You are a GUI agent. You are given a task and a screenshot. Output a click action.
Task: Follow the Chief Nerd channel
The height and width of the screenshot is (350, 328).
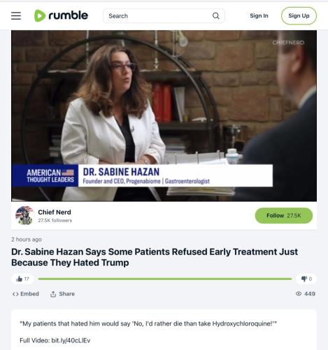click(284, 216)
